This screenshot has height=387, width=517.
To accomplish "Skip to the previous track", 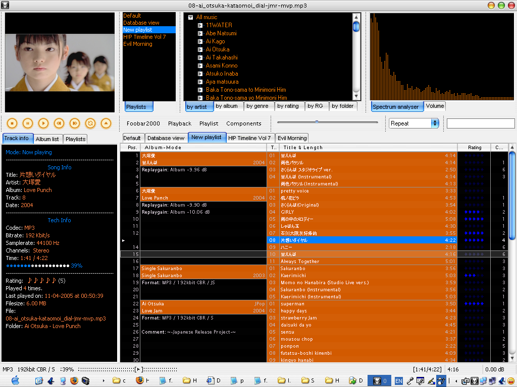I will [x=59, y=123].
